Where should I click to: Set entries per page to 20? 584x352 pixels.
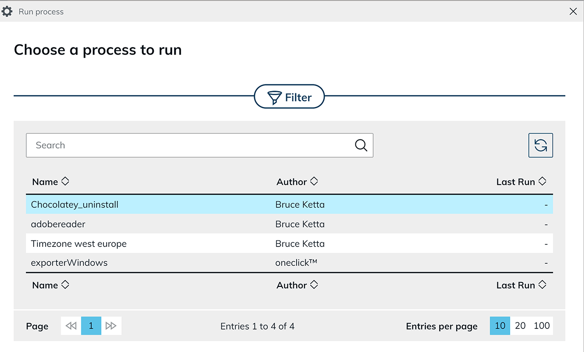pyautogui.click(x=520, y=326)
